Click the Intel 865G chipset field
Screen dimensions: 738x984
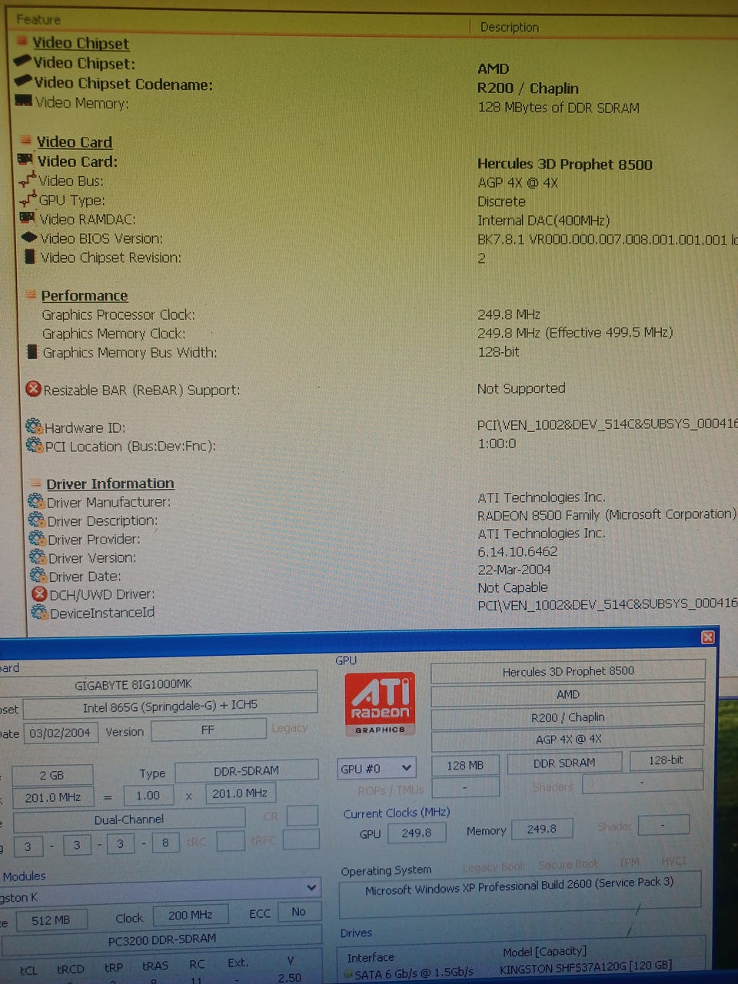[x=170, y=705]
